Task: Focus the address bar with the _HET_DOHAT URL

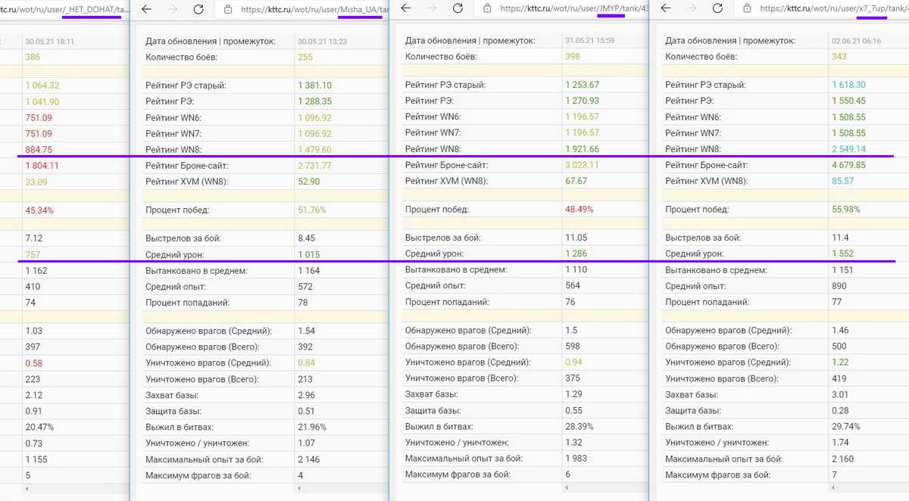Action: click(61, 10)
